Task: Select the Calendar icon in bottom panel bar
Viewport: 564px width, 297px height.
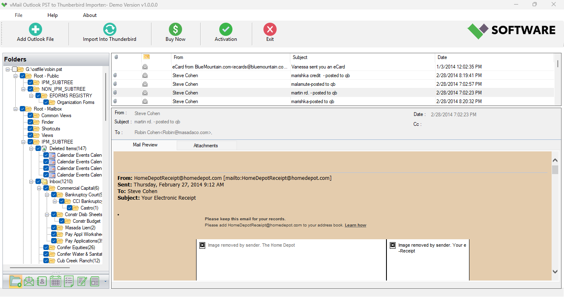Action: pos(55,281)
